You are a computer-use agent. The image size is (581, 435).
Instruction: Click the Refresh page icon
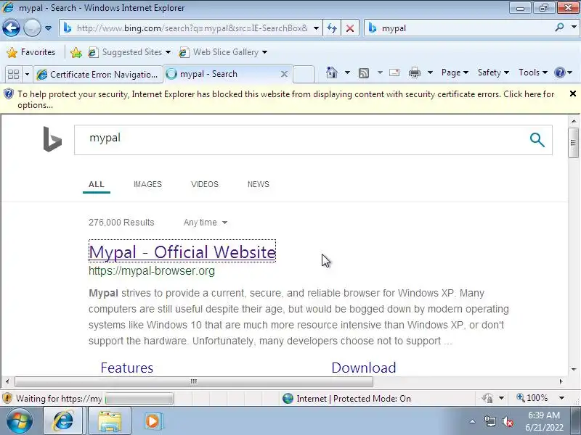[x=332, y=28]
